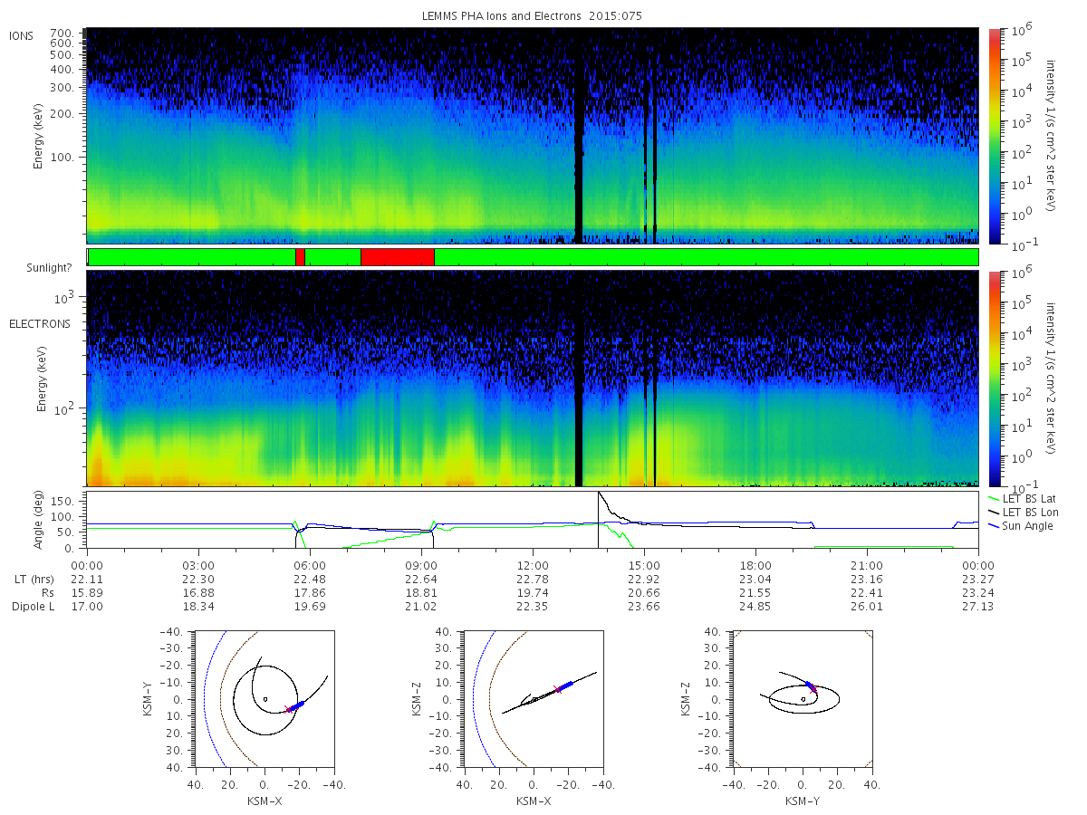Click the wide red segment in Sunlight bar

[398, 257]
